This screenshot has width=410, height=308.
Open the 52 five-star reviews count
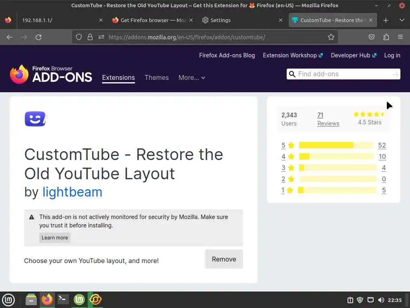382,145
